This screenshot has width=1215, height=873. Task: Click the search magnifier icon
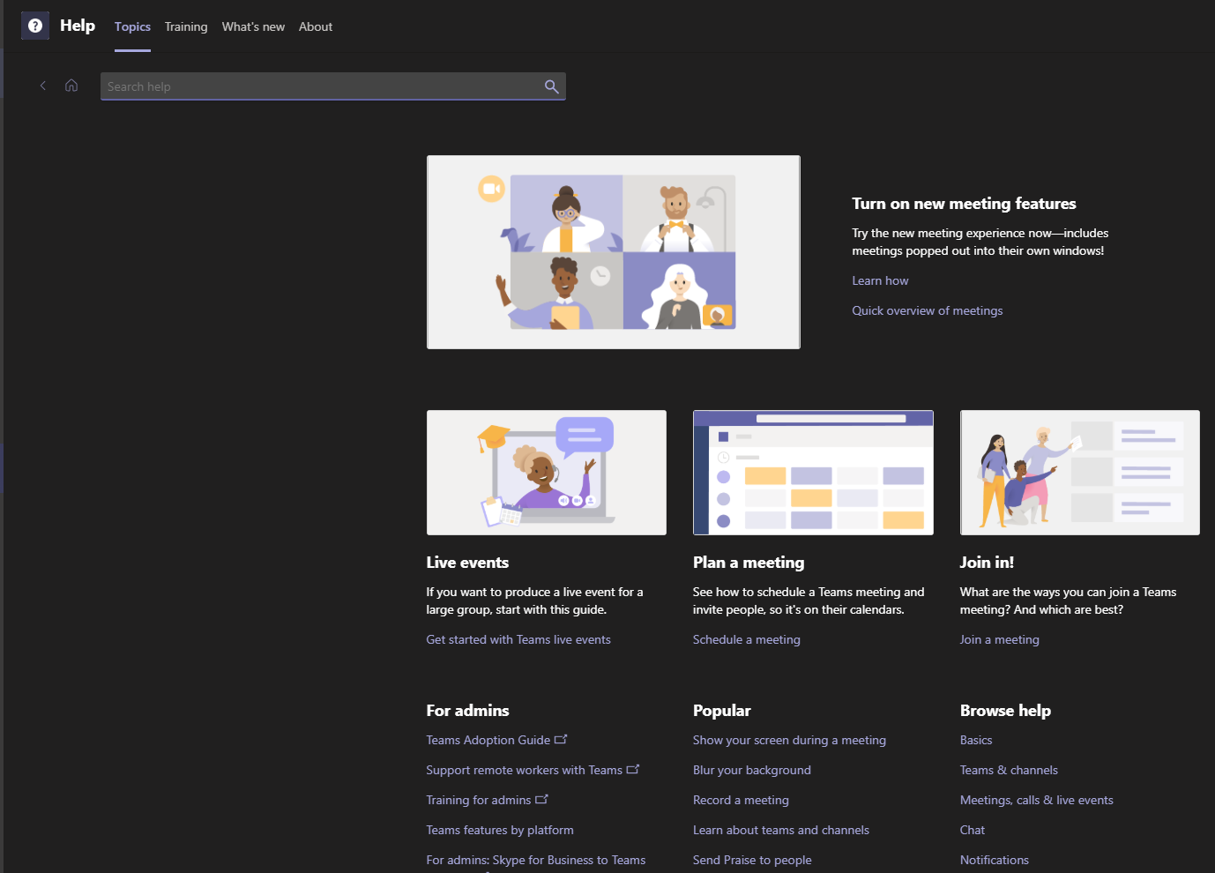point(551,86)
